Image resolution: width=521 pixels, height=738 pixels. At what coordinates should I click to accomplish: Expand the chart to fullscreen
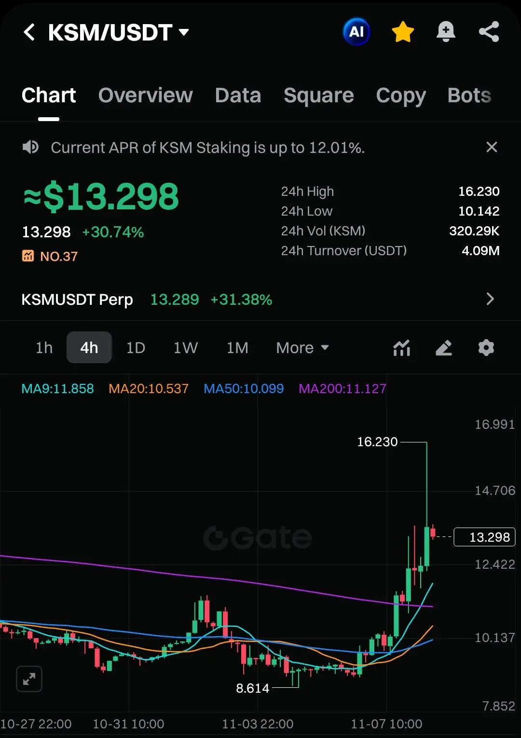(29, 679)
